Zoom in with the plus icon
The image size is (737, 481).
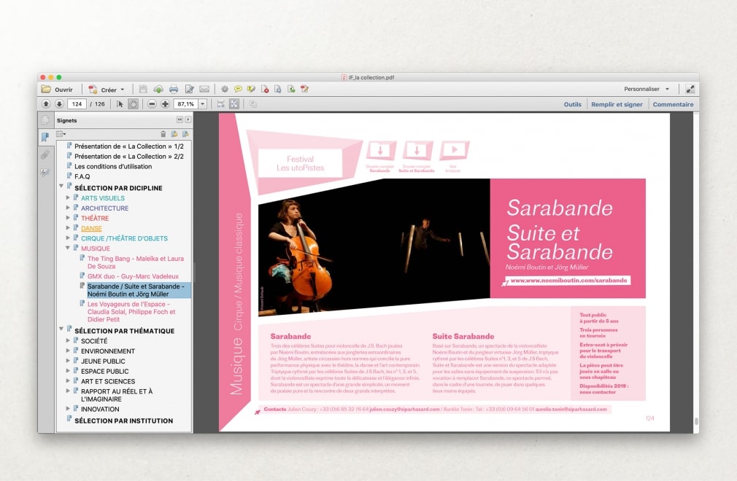(x=165, y=103)
